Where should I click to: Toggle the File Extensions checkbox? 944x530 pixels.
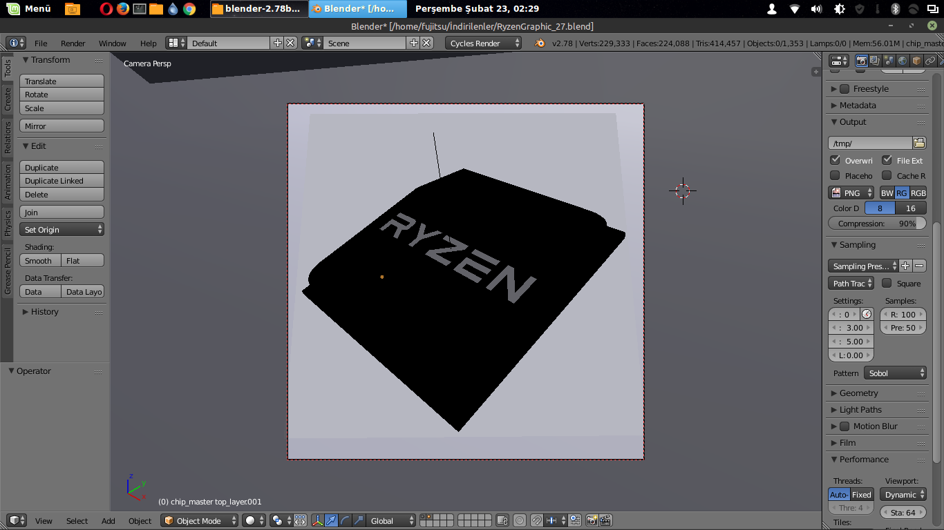tap(887, 160)
